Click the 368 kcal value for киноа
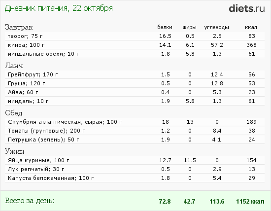The image size is (271, 211). tap(251, 45)
